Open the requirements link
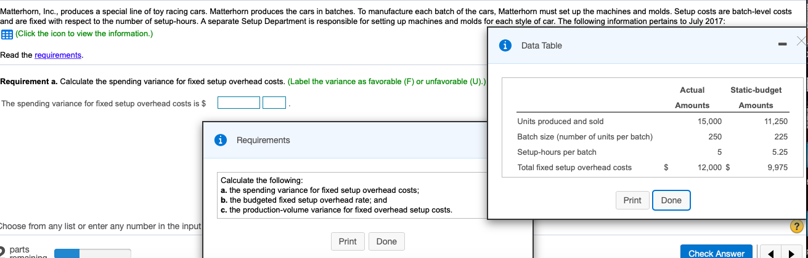This screenshot has width=808, height=258. point(58,55)
